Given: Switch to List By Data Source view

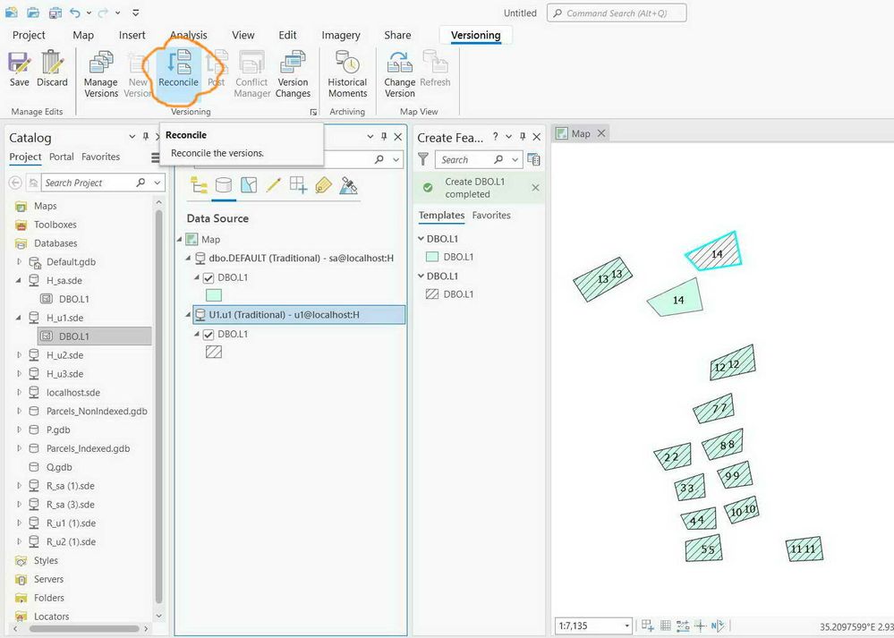Looking at the screenshot, I should (224, 185).
